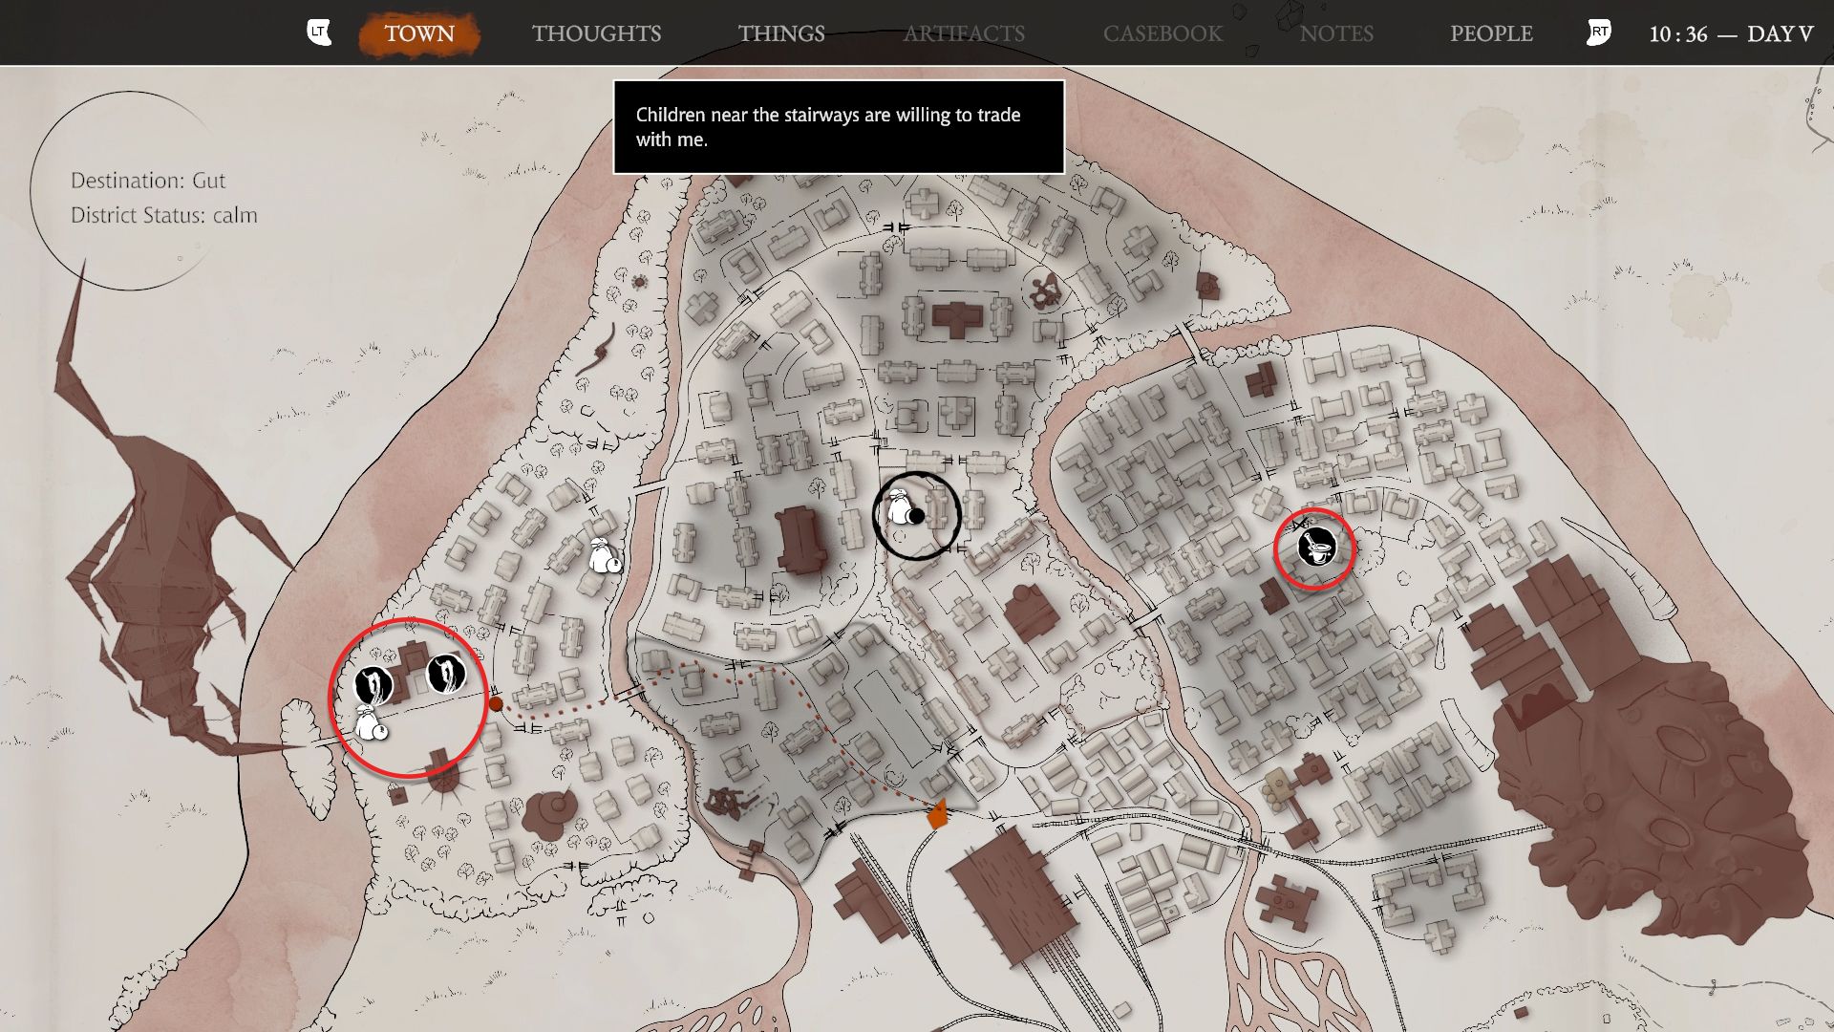Open the Artifacts tab
The height and width of the screenshot is (1032, 1834).
963,33
